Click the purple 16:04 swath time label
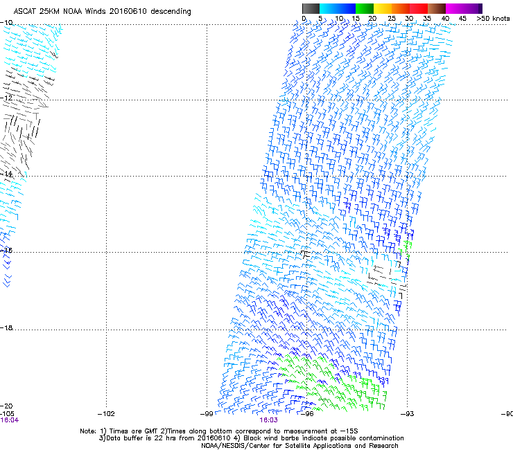This screenshot has width=513, height=450. click(10, 420)
